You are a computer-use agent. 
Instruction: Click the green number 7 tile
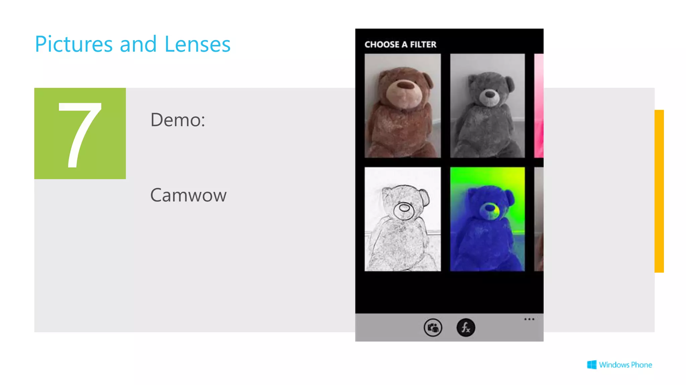(80, 133)
